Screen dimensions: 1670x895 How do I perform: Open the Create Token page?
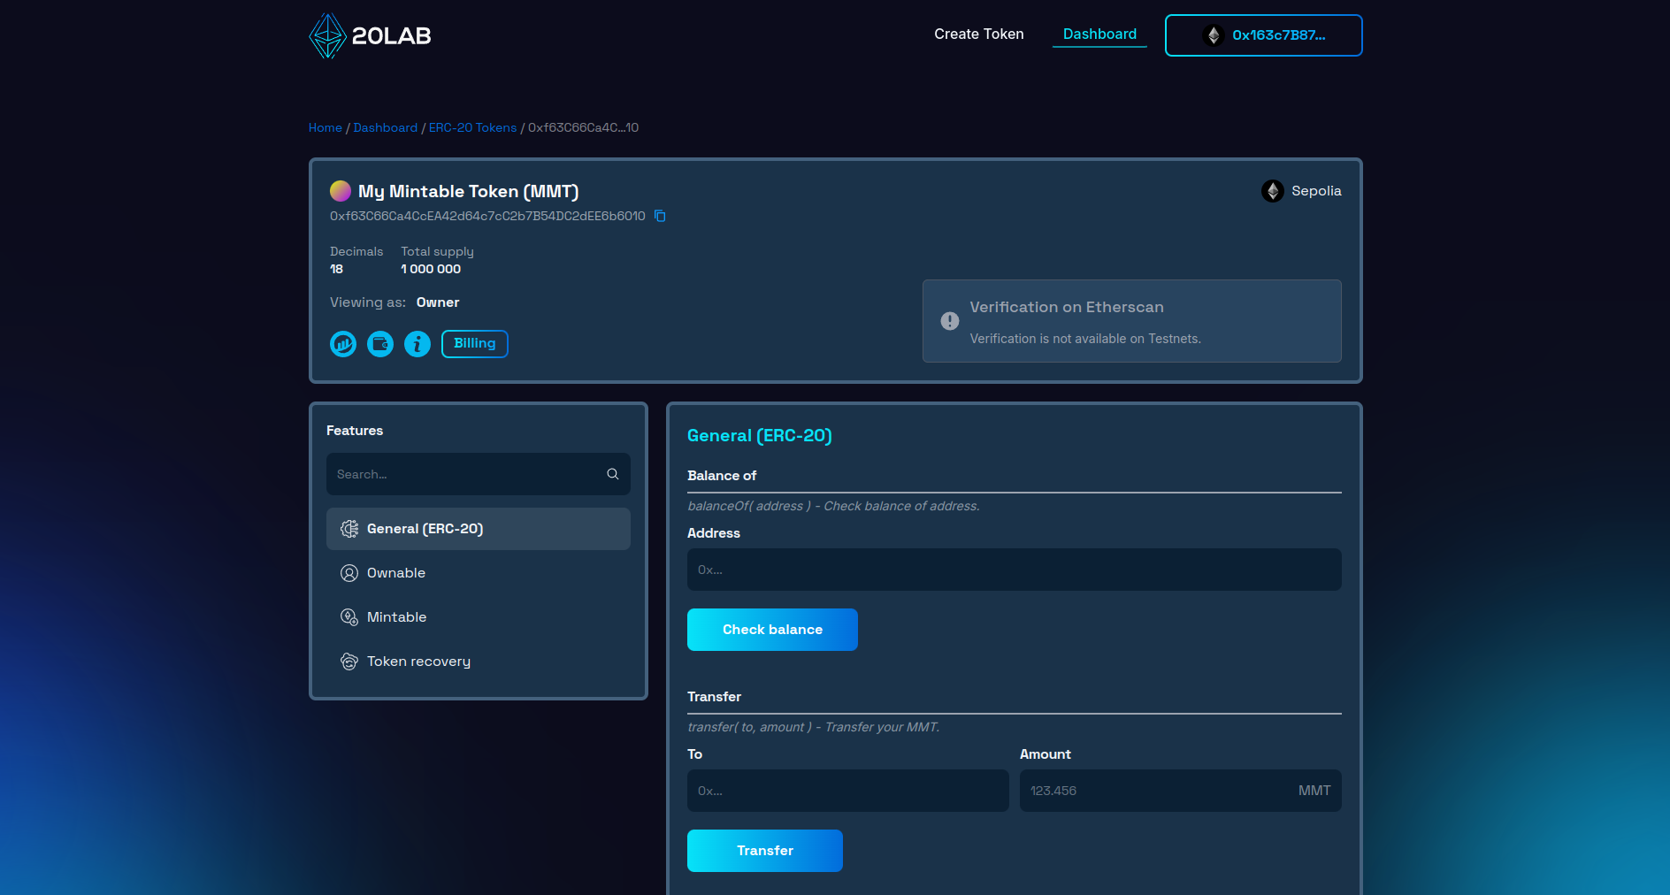(979, 34)
